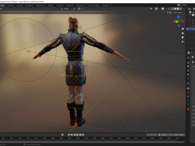Image resolution: width=195 pixels, height=146 pixels.
Task: Jump to the end frame
Action: [83, 135]
